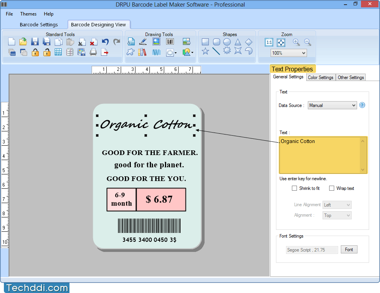Click the open padlock Unlock icon

(47, 52)
